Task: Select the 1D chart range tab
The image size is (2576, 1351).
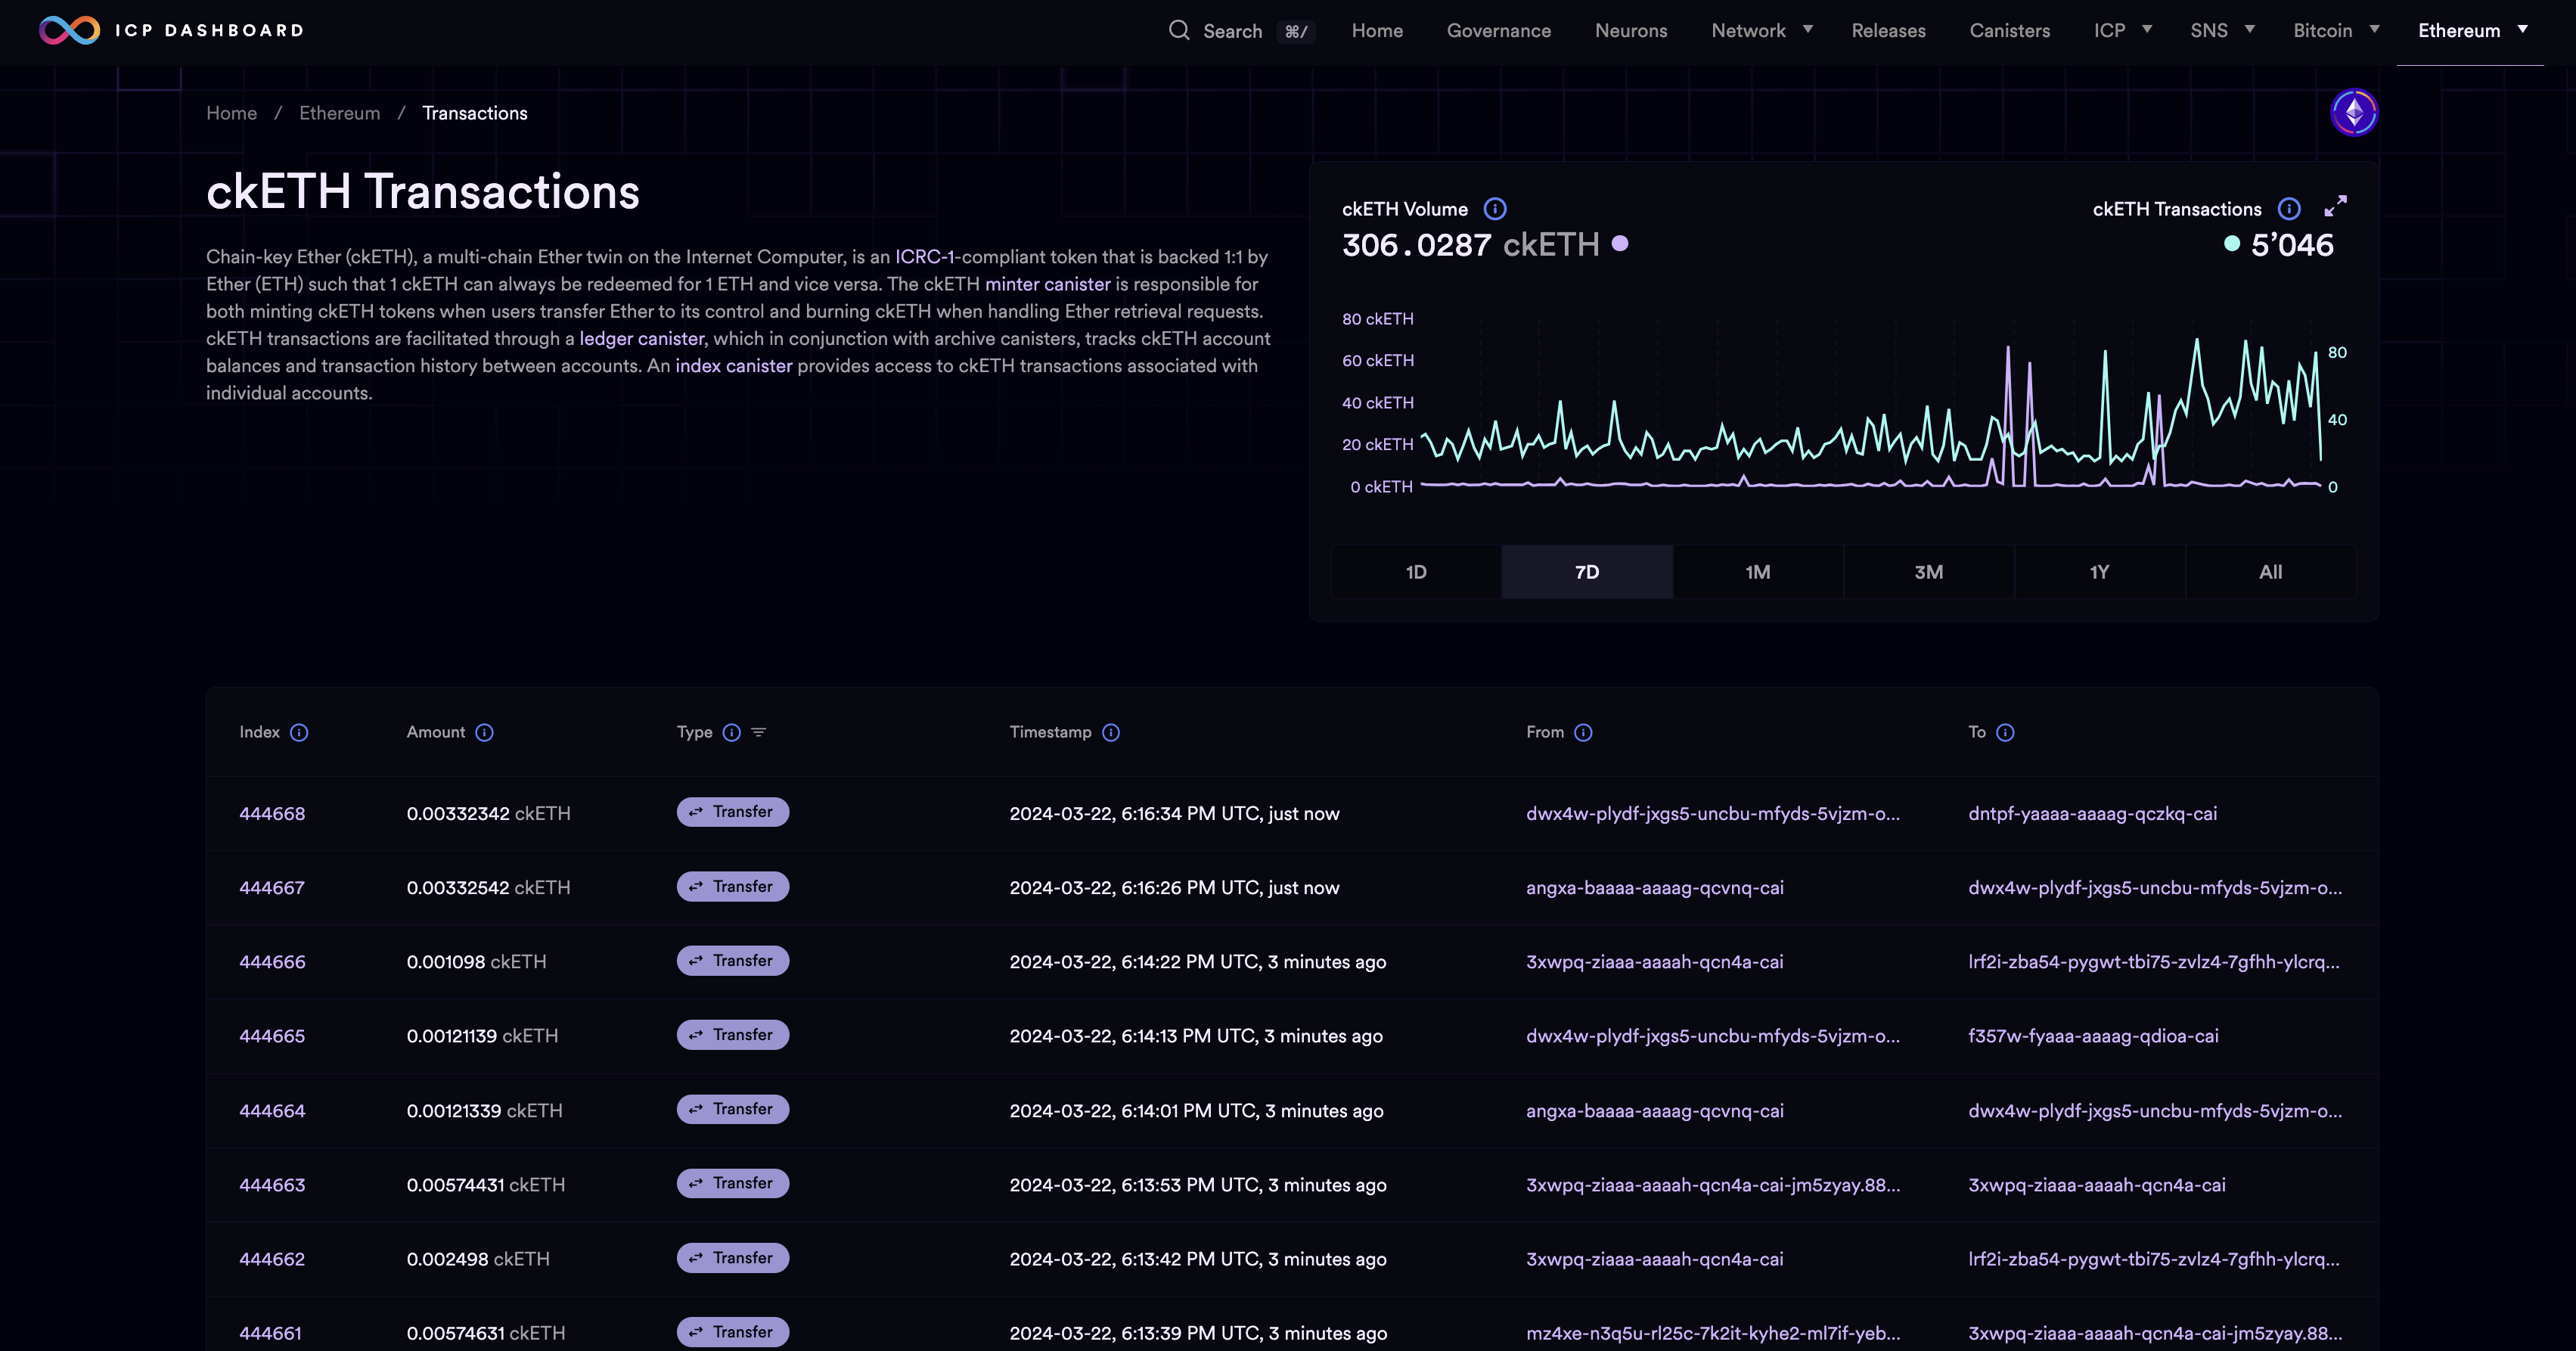Action: click(x=1416, y=572)
